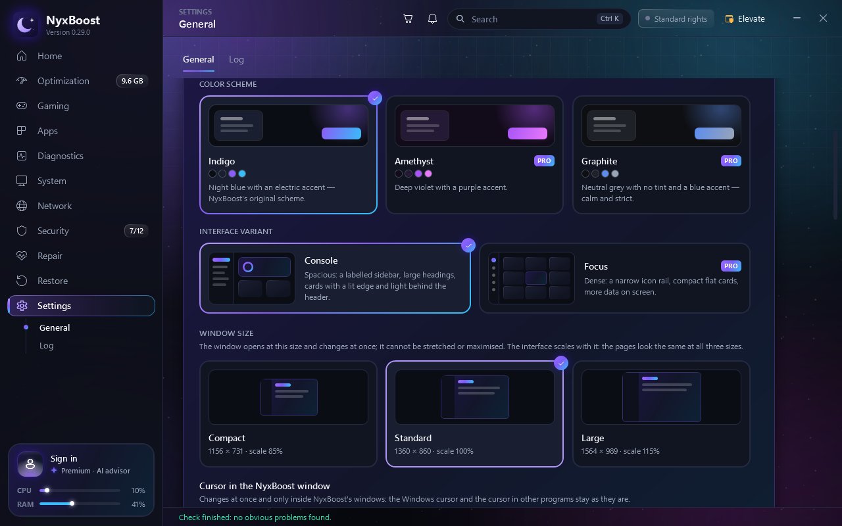Switch to the Log tab

point(236,59)
